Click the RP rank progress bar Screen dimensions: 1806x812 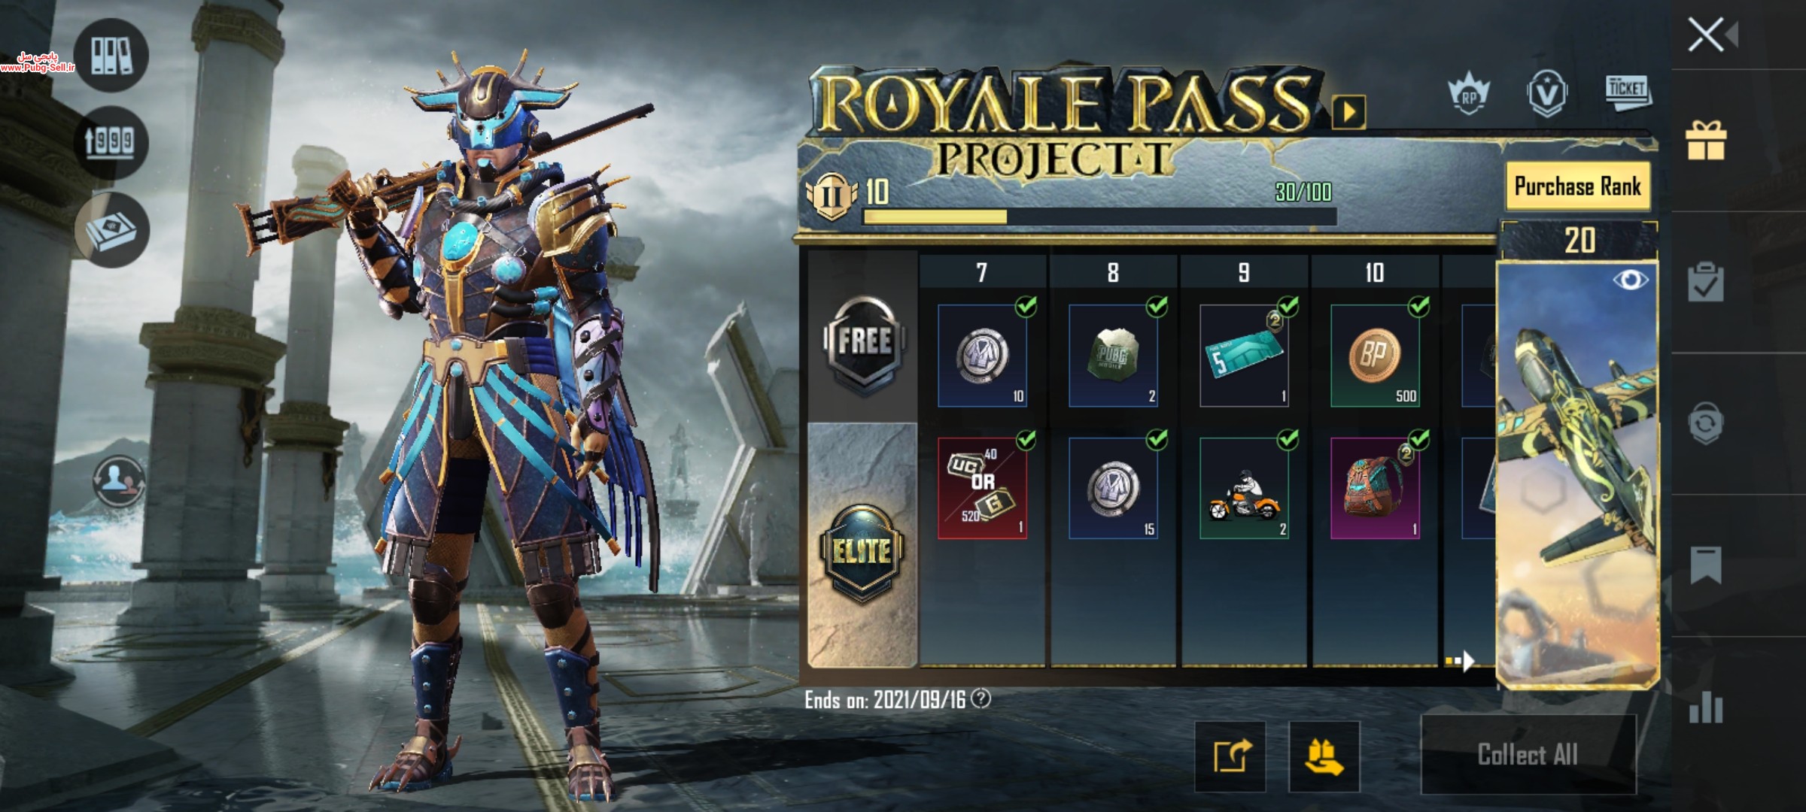click(x=1099, y=217)
